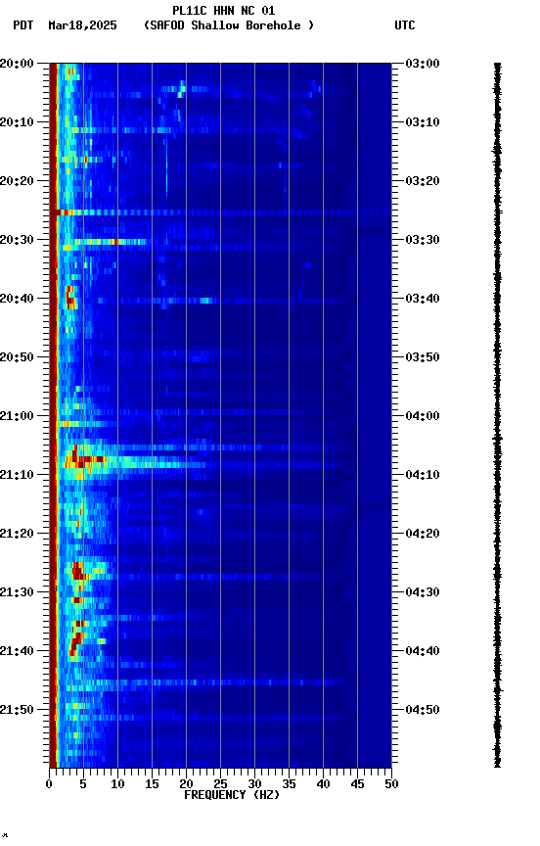Viewport: 540px width, 846px height.
Task: Click the seismogram waveform trace beside the spectrogram
Action: pyautogui.click(x=497, y=415)
